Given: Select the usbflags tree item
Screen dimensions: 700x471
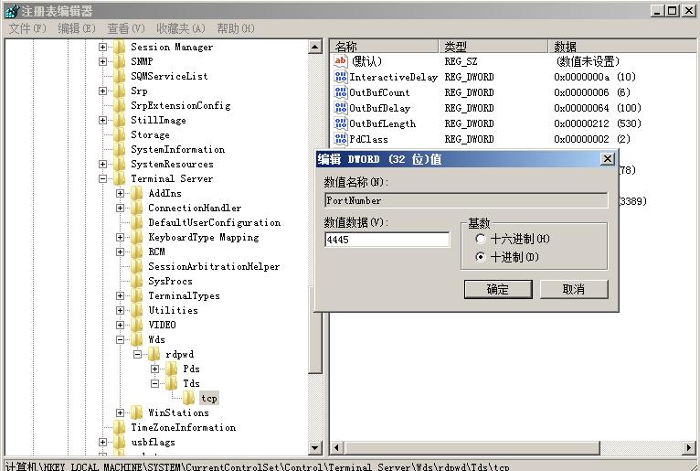Looking at the screenshot, I should (153, 443).
